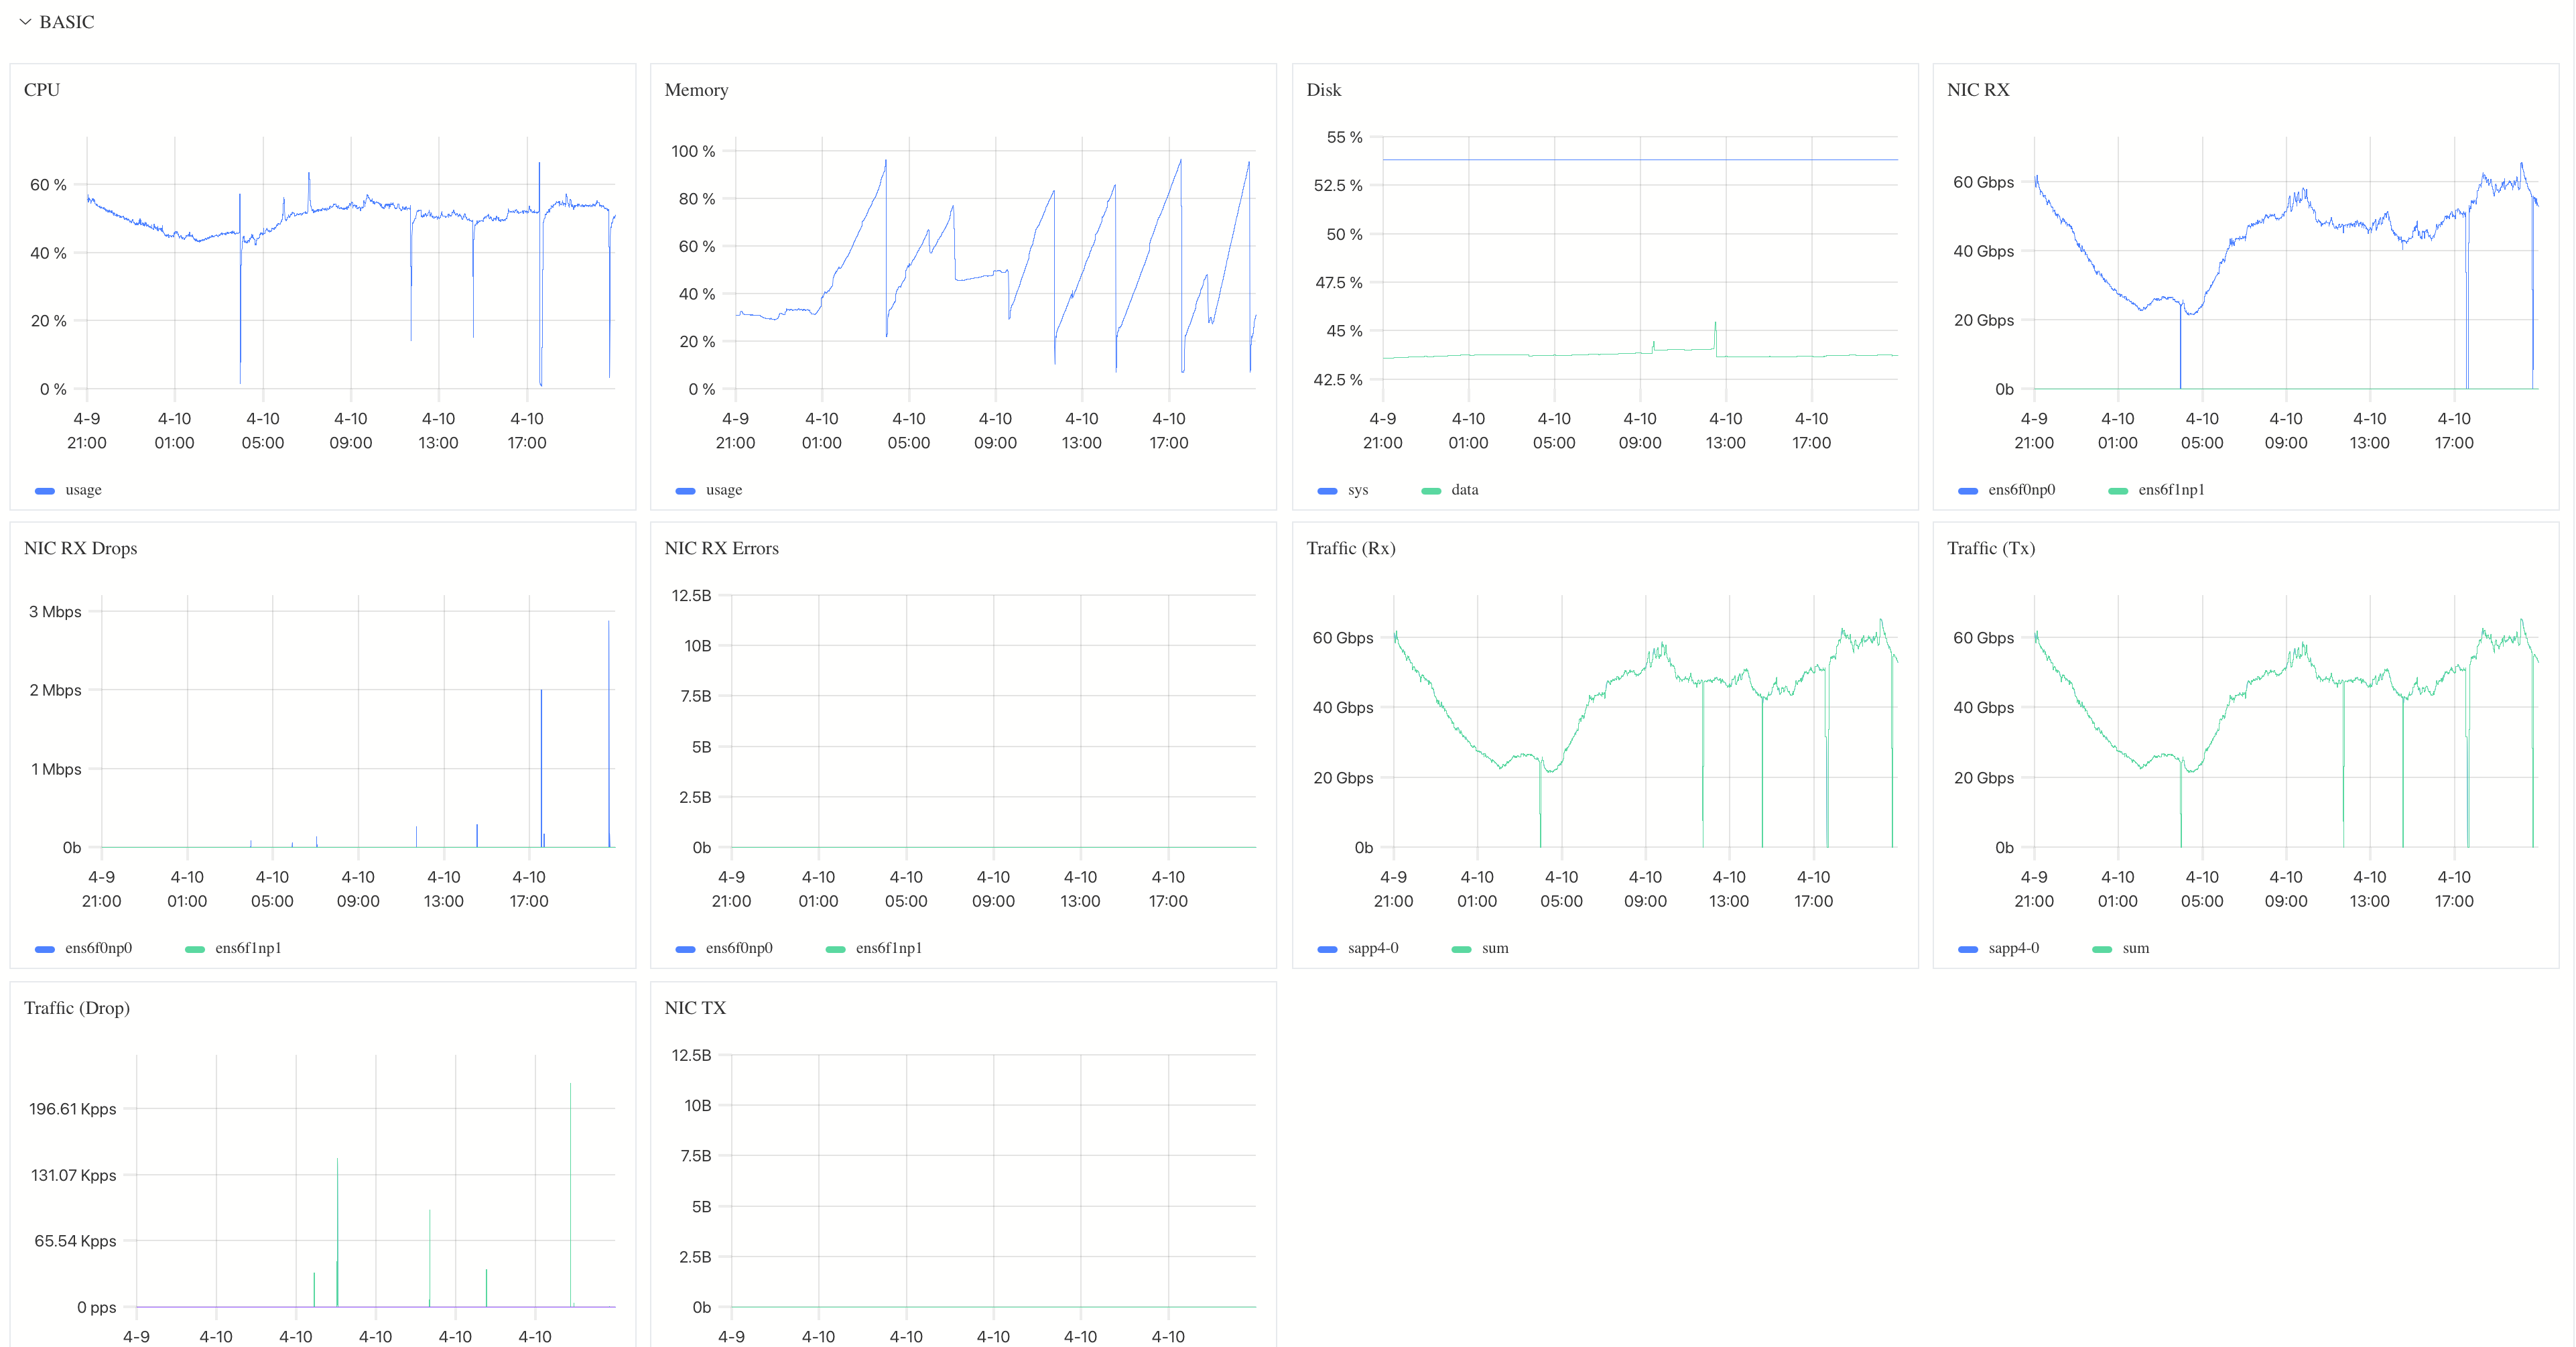This screenshot has height=1347, width=2576.
Task: Collapse the BASIC section chevron
Action: point(25,22)
